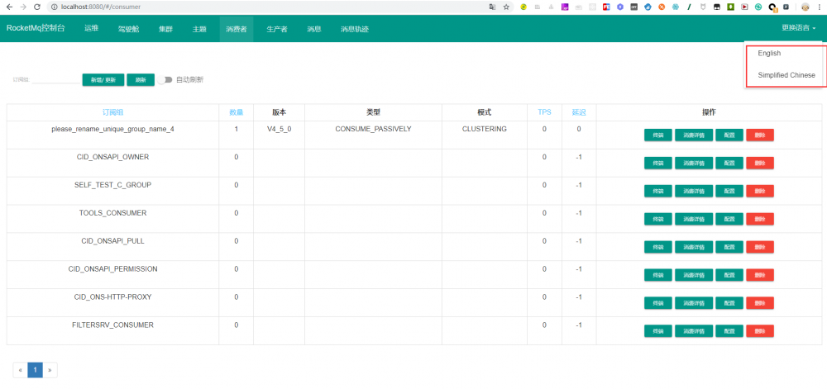Open 消费详情 for CID_ONSAPI_OWNER row
Viewport: 827px width, 389px height.
click(693, 163)
